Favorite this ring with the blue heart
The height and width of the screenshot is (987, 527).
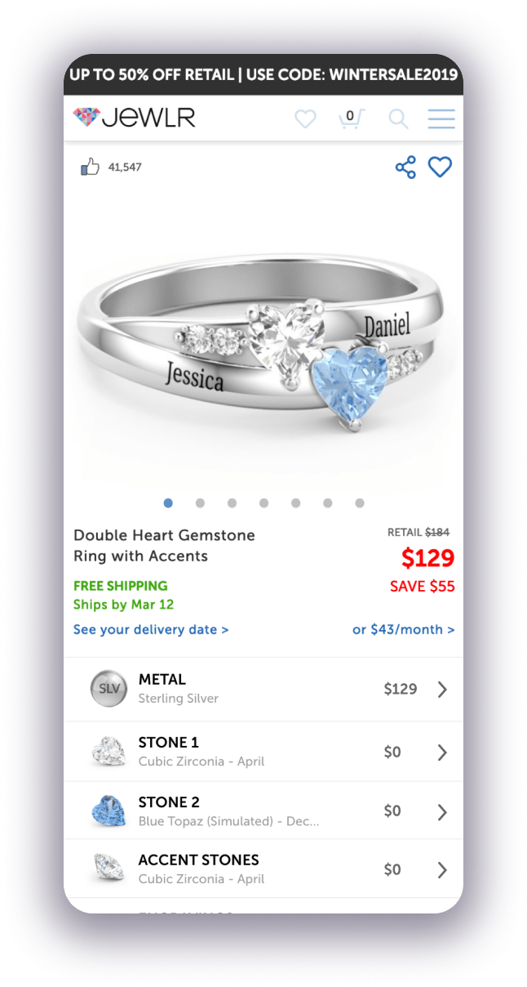click(441, 167)
